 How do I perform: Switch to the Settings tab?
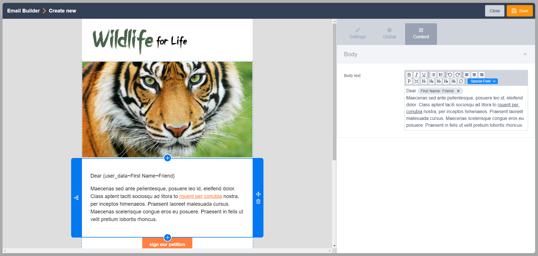click(357, 34)
